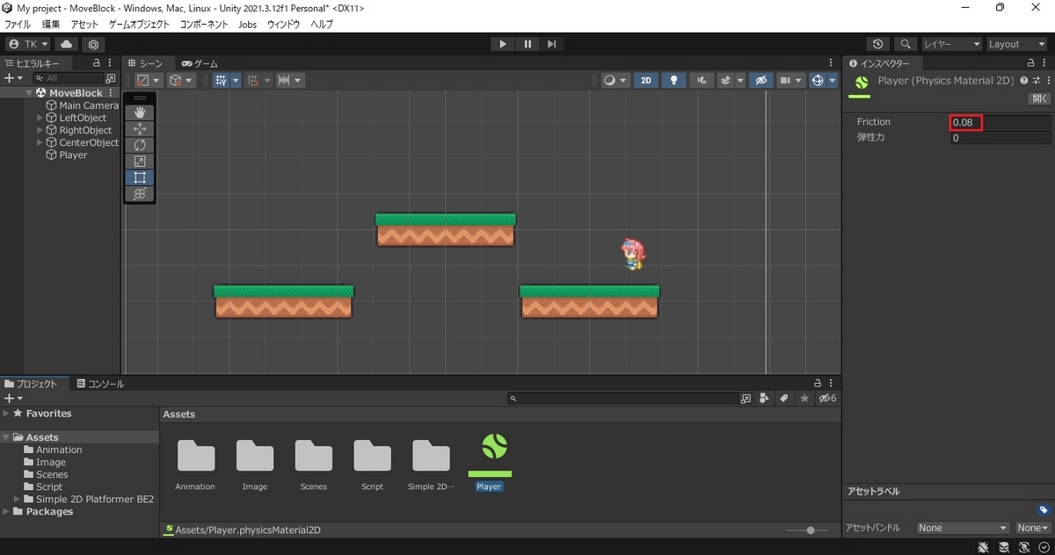Open Physics Material help icon
The width and height of the screenshot is (1055, 555).
(1024, 81)
